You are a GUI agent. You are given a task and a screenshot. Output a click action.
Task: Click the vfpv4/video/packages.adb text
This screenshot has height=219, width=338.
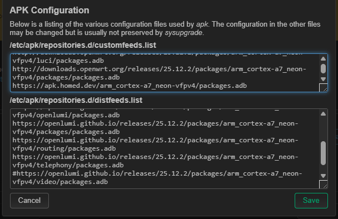[60, 182]
